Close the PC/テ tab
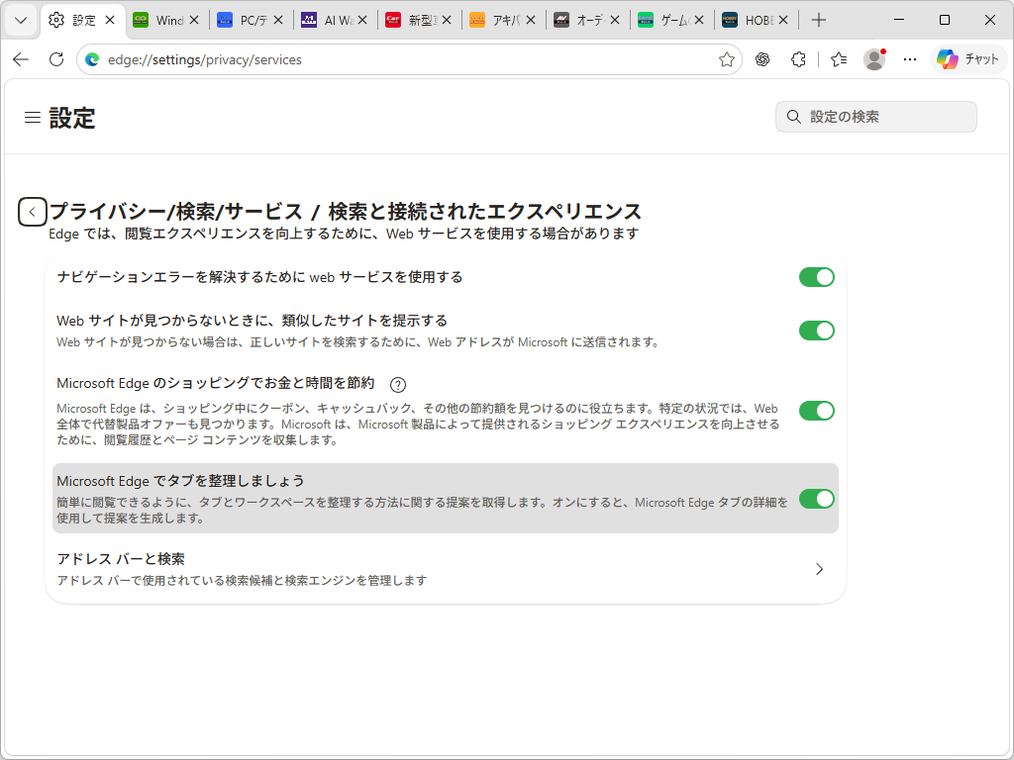The width and height of the screenshot is (1014, 760). tap(278, 20)
